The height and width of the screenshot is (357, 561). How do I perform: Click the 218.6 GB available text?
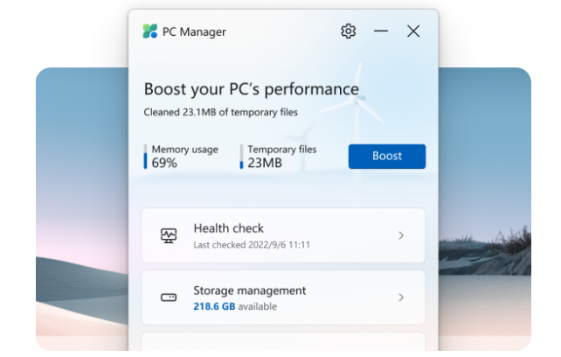235,306
